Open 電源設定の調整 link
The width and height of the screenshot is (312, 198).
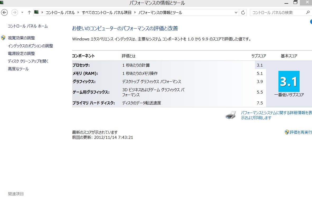click(x=21, y=53)
